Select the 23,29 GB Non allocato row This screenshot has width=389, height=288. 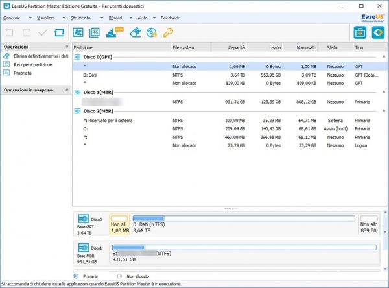230,145
